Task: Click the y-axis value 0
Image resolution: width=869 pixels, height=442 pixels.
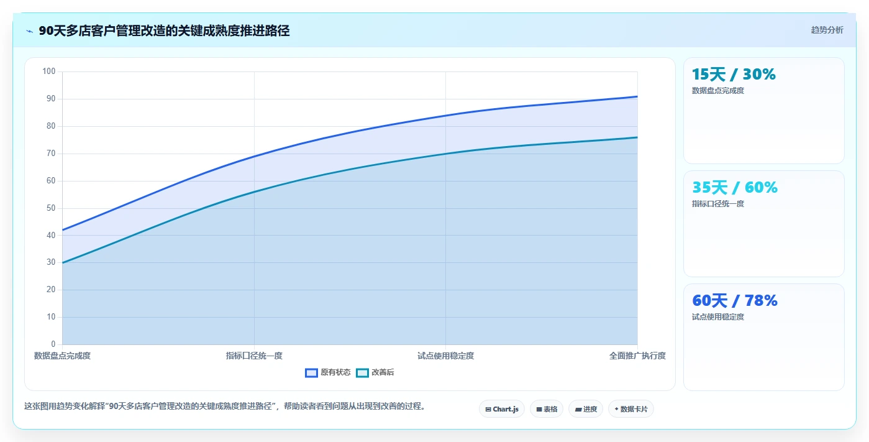Action: pos(53,344)
